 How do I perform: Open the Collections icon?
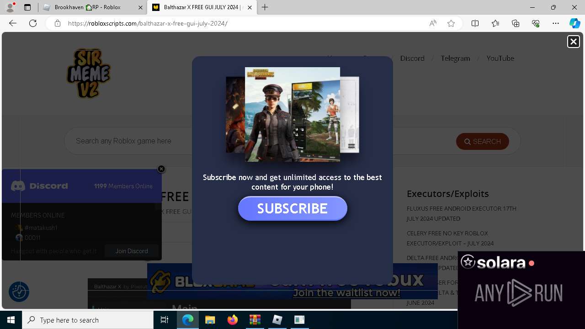click(x=516, y=23)
